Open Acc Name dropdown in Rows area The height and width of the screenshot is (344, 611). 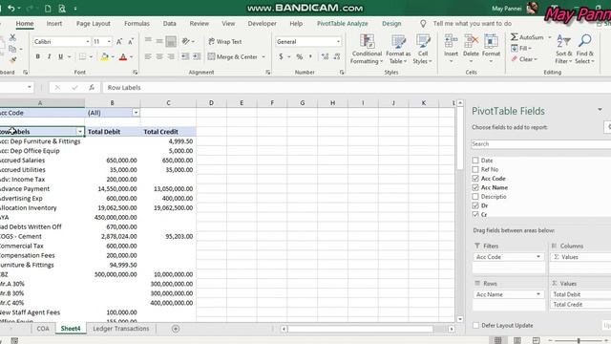[x=538, y=294]
